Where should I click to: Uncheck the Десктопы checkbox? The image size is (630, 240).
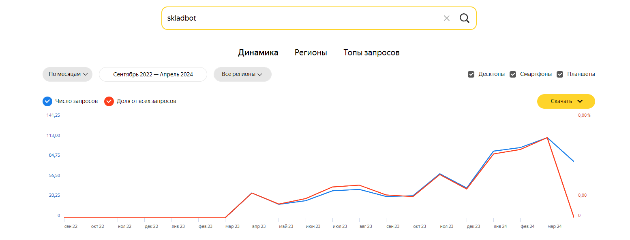(x=471, y=74)
